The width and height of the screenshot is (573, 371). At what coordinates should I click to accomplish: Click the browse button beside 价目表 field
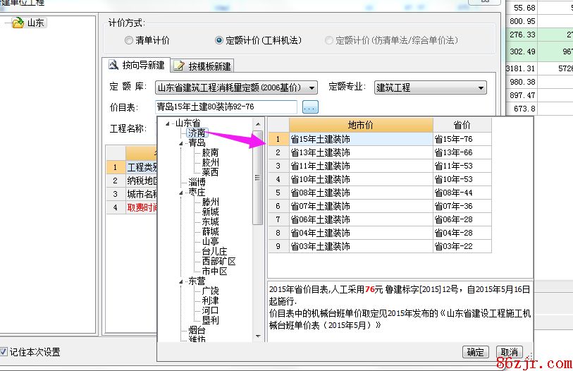point(310,107)
